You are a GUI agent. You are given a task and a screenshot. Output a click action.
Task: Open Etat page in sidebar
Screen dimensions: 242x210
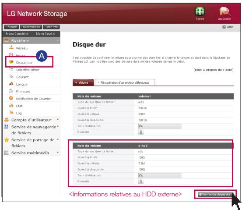[x=19, y=106]
